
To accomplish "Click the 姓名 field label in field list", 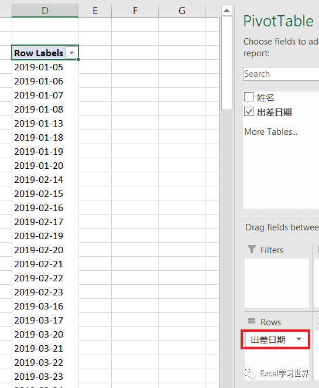I will coord(265,97).
